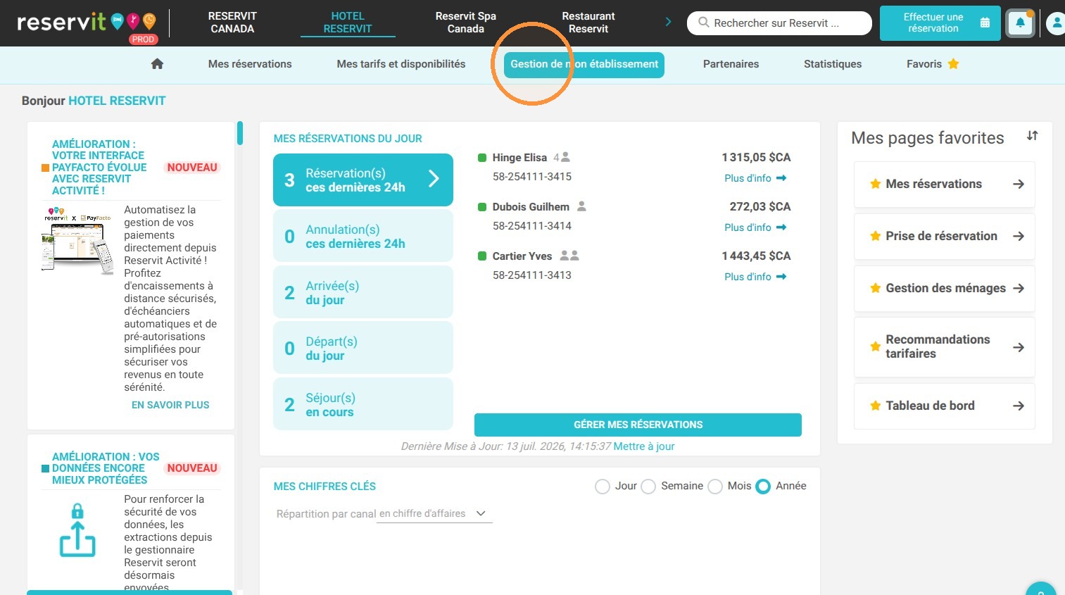The height and width of the screenshot is (595, 1065).
Task: Expand Réservation(s) ces dernières 24h chevron
Action: coord(434,180)
